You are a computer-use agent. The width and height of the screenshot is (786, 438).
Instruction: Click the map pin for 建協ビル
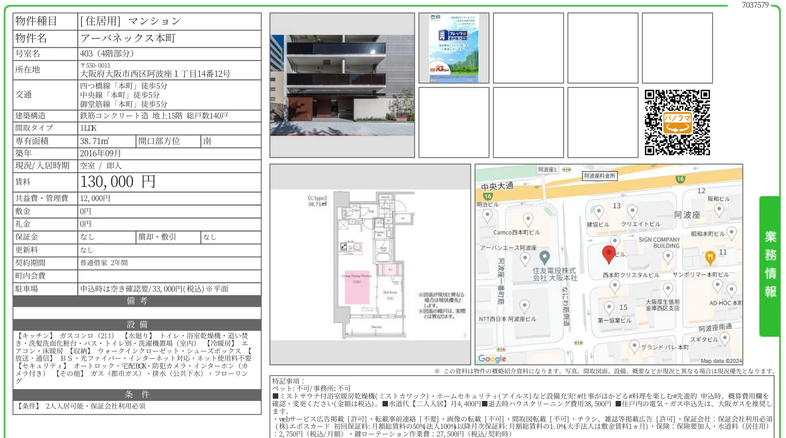599,211
